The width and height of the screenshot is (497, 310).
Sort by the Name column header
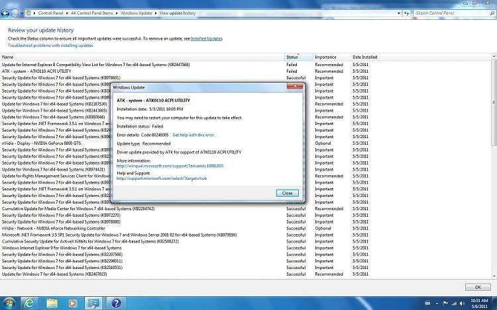(142, 58)
